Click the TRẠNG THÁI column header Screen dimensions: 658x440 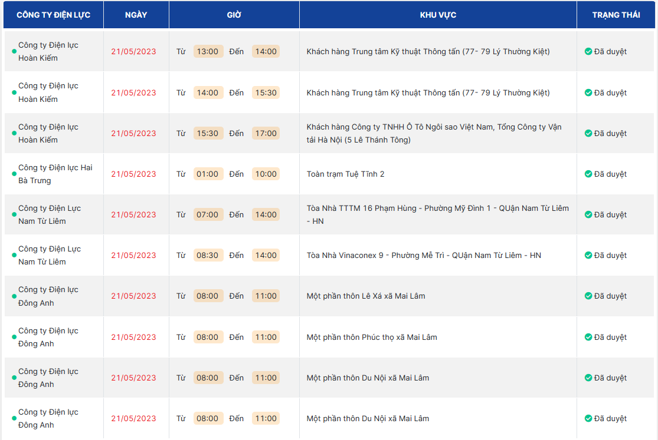pos(616,15)
